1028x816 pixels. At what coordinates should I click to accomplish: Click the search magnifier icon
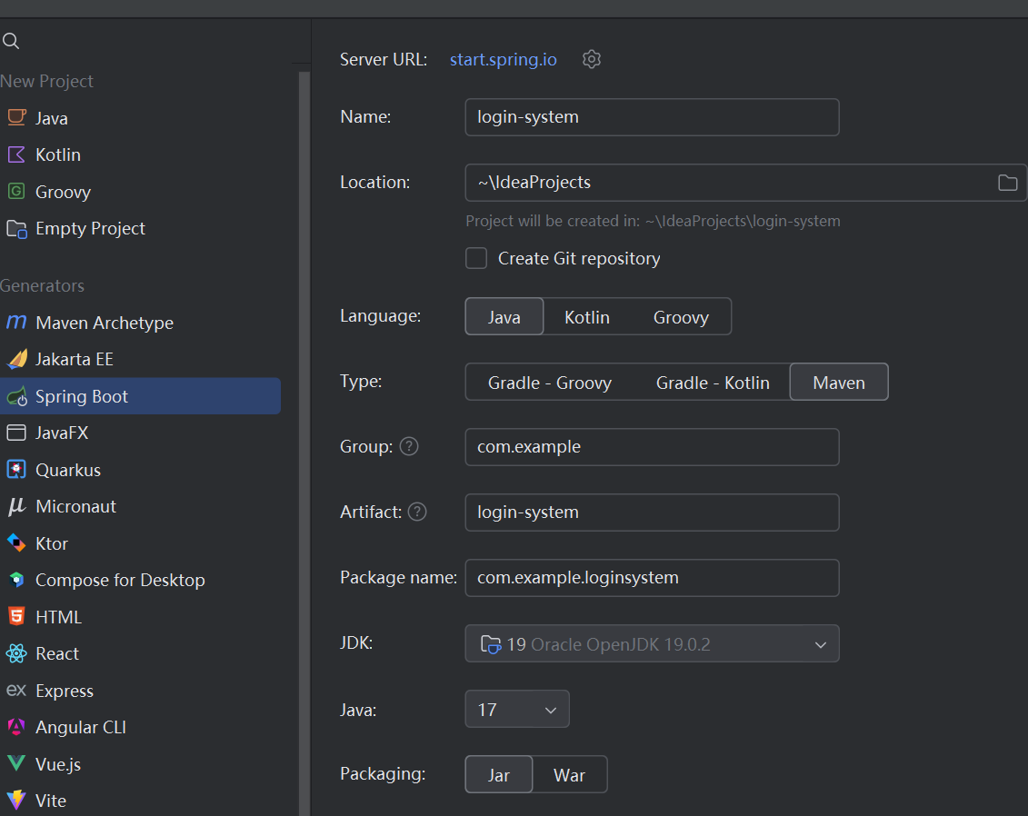click(x=11, y=41)
